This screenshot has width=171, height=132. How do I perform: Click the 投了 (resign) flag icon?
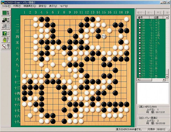click(6, 47)
